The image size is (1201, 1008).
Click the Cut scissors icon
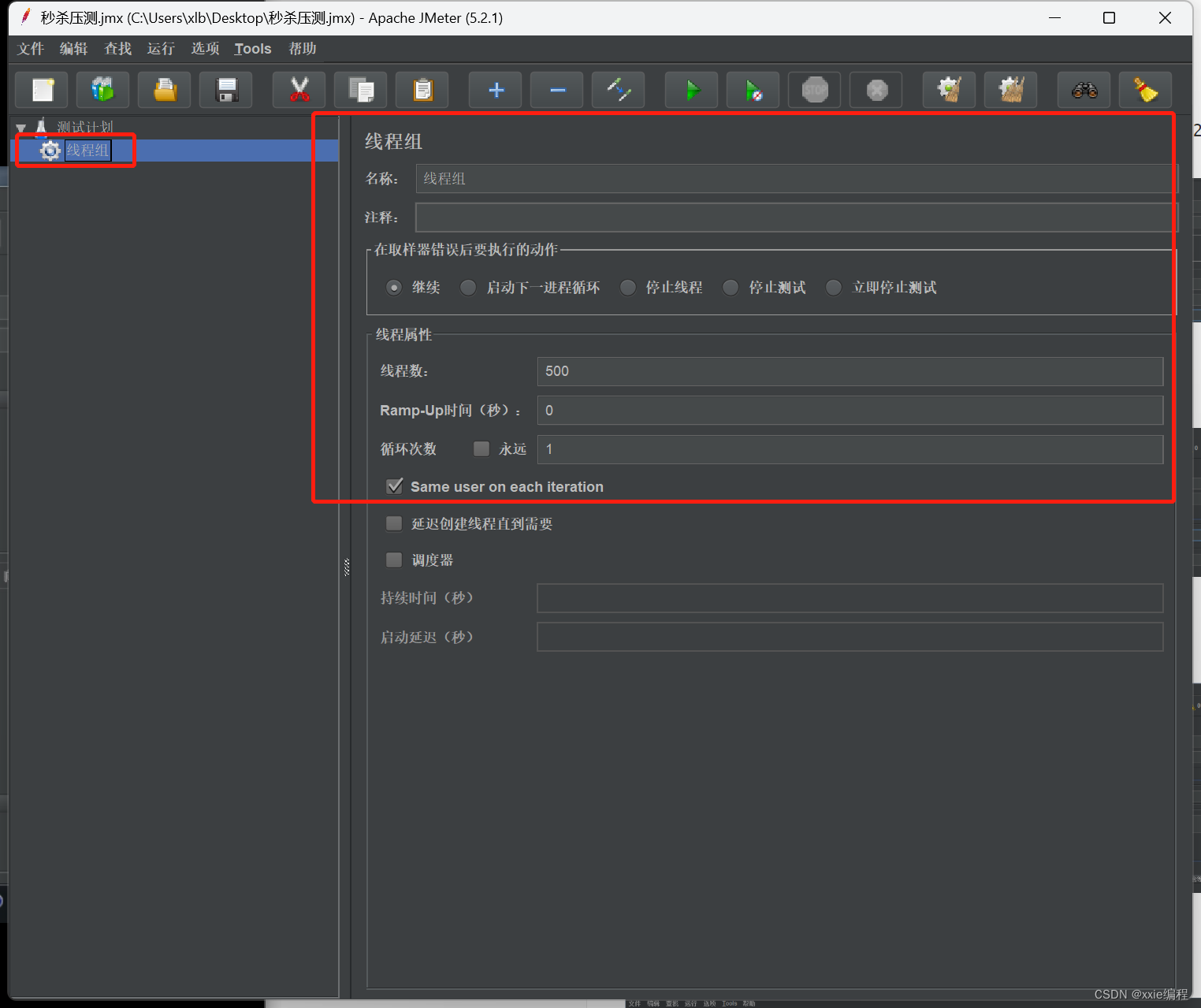click(299, 90)
